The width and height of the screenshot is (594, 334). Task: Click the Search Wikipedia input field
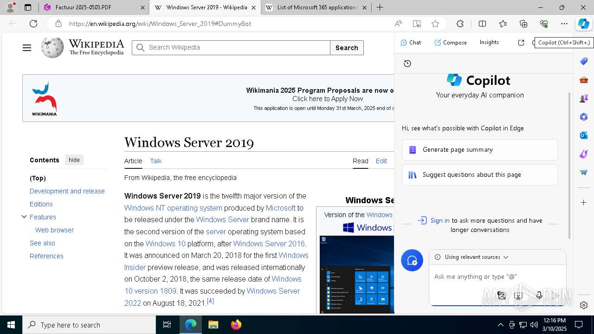pyautogui.click(x=231, y=48)
